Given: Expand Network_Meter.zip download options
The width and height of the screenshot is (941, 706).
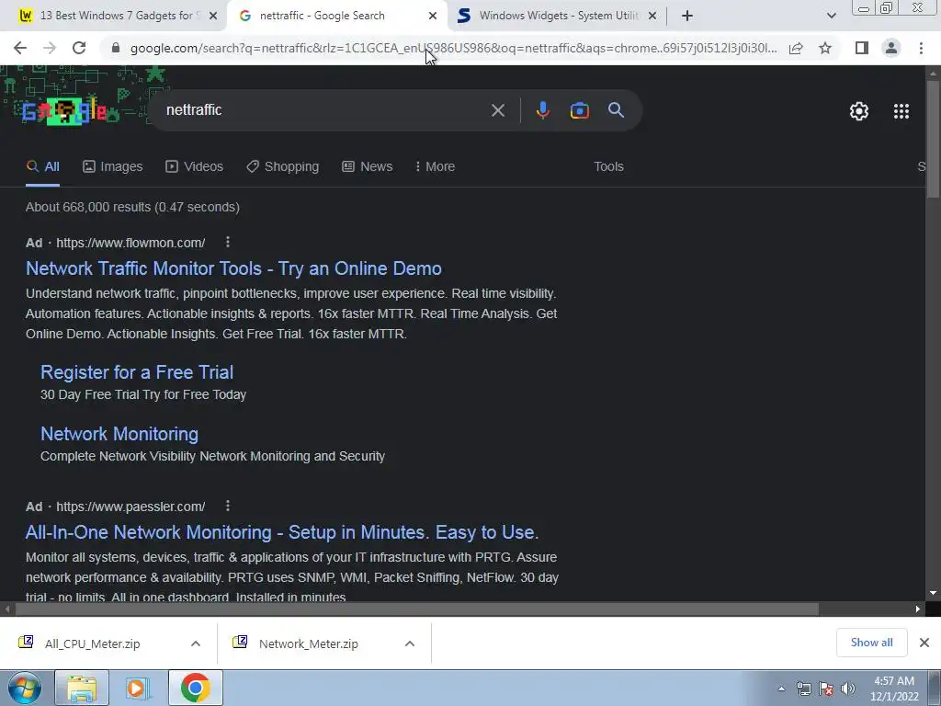Looking at the screenshot, I should pos(410,643).
